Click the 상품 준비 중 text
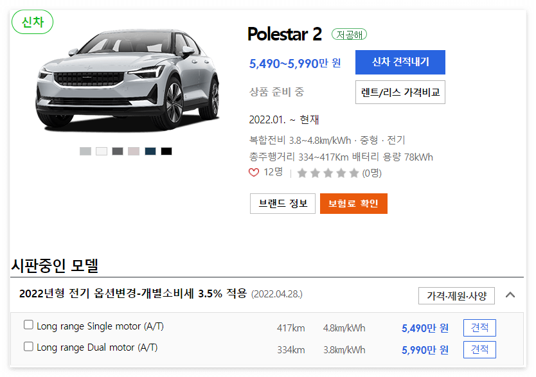The image size is (536, 377). tap(276, 92)
